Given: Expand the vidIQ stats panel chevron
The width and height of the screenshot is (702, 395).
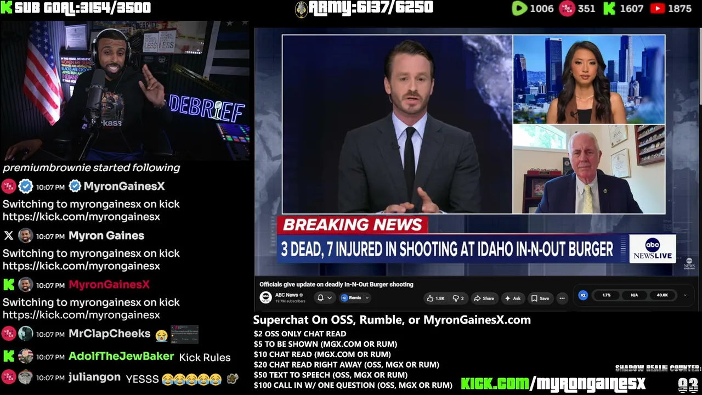Looking at the screenshot, I should point(685,295).
